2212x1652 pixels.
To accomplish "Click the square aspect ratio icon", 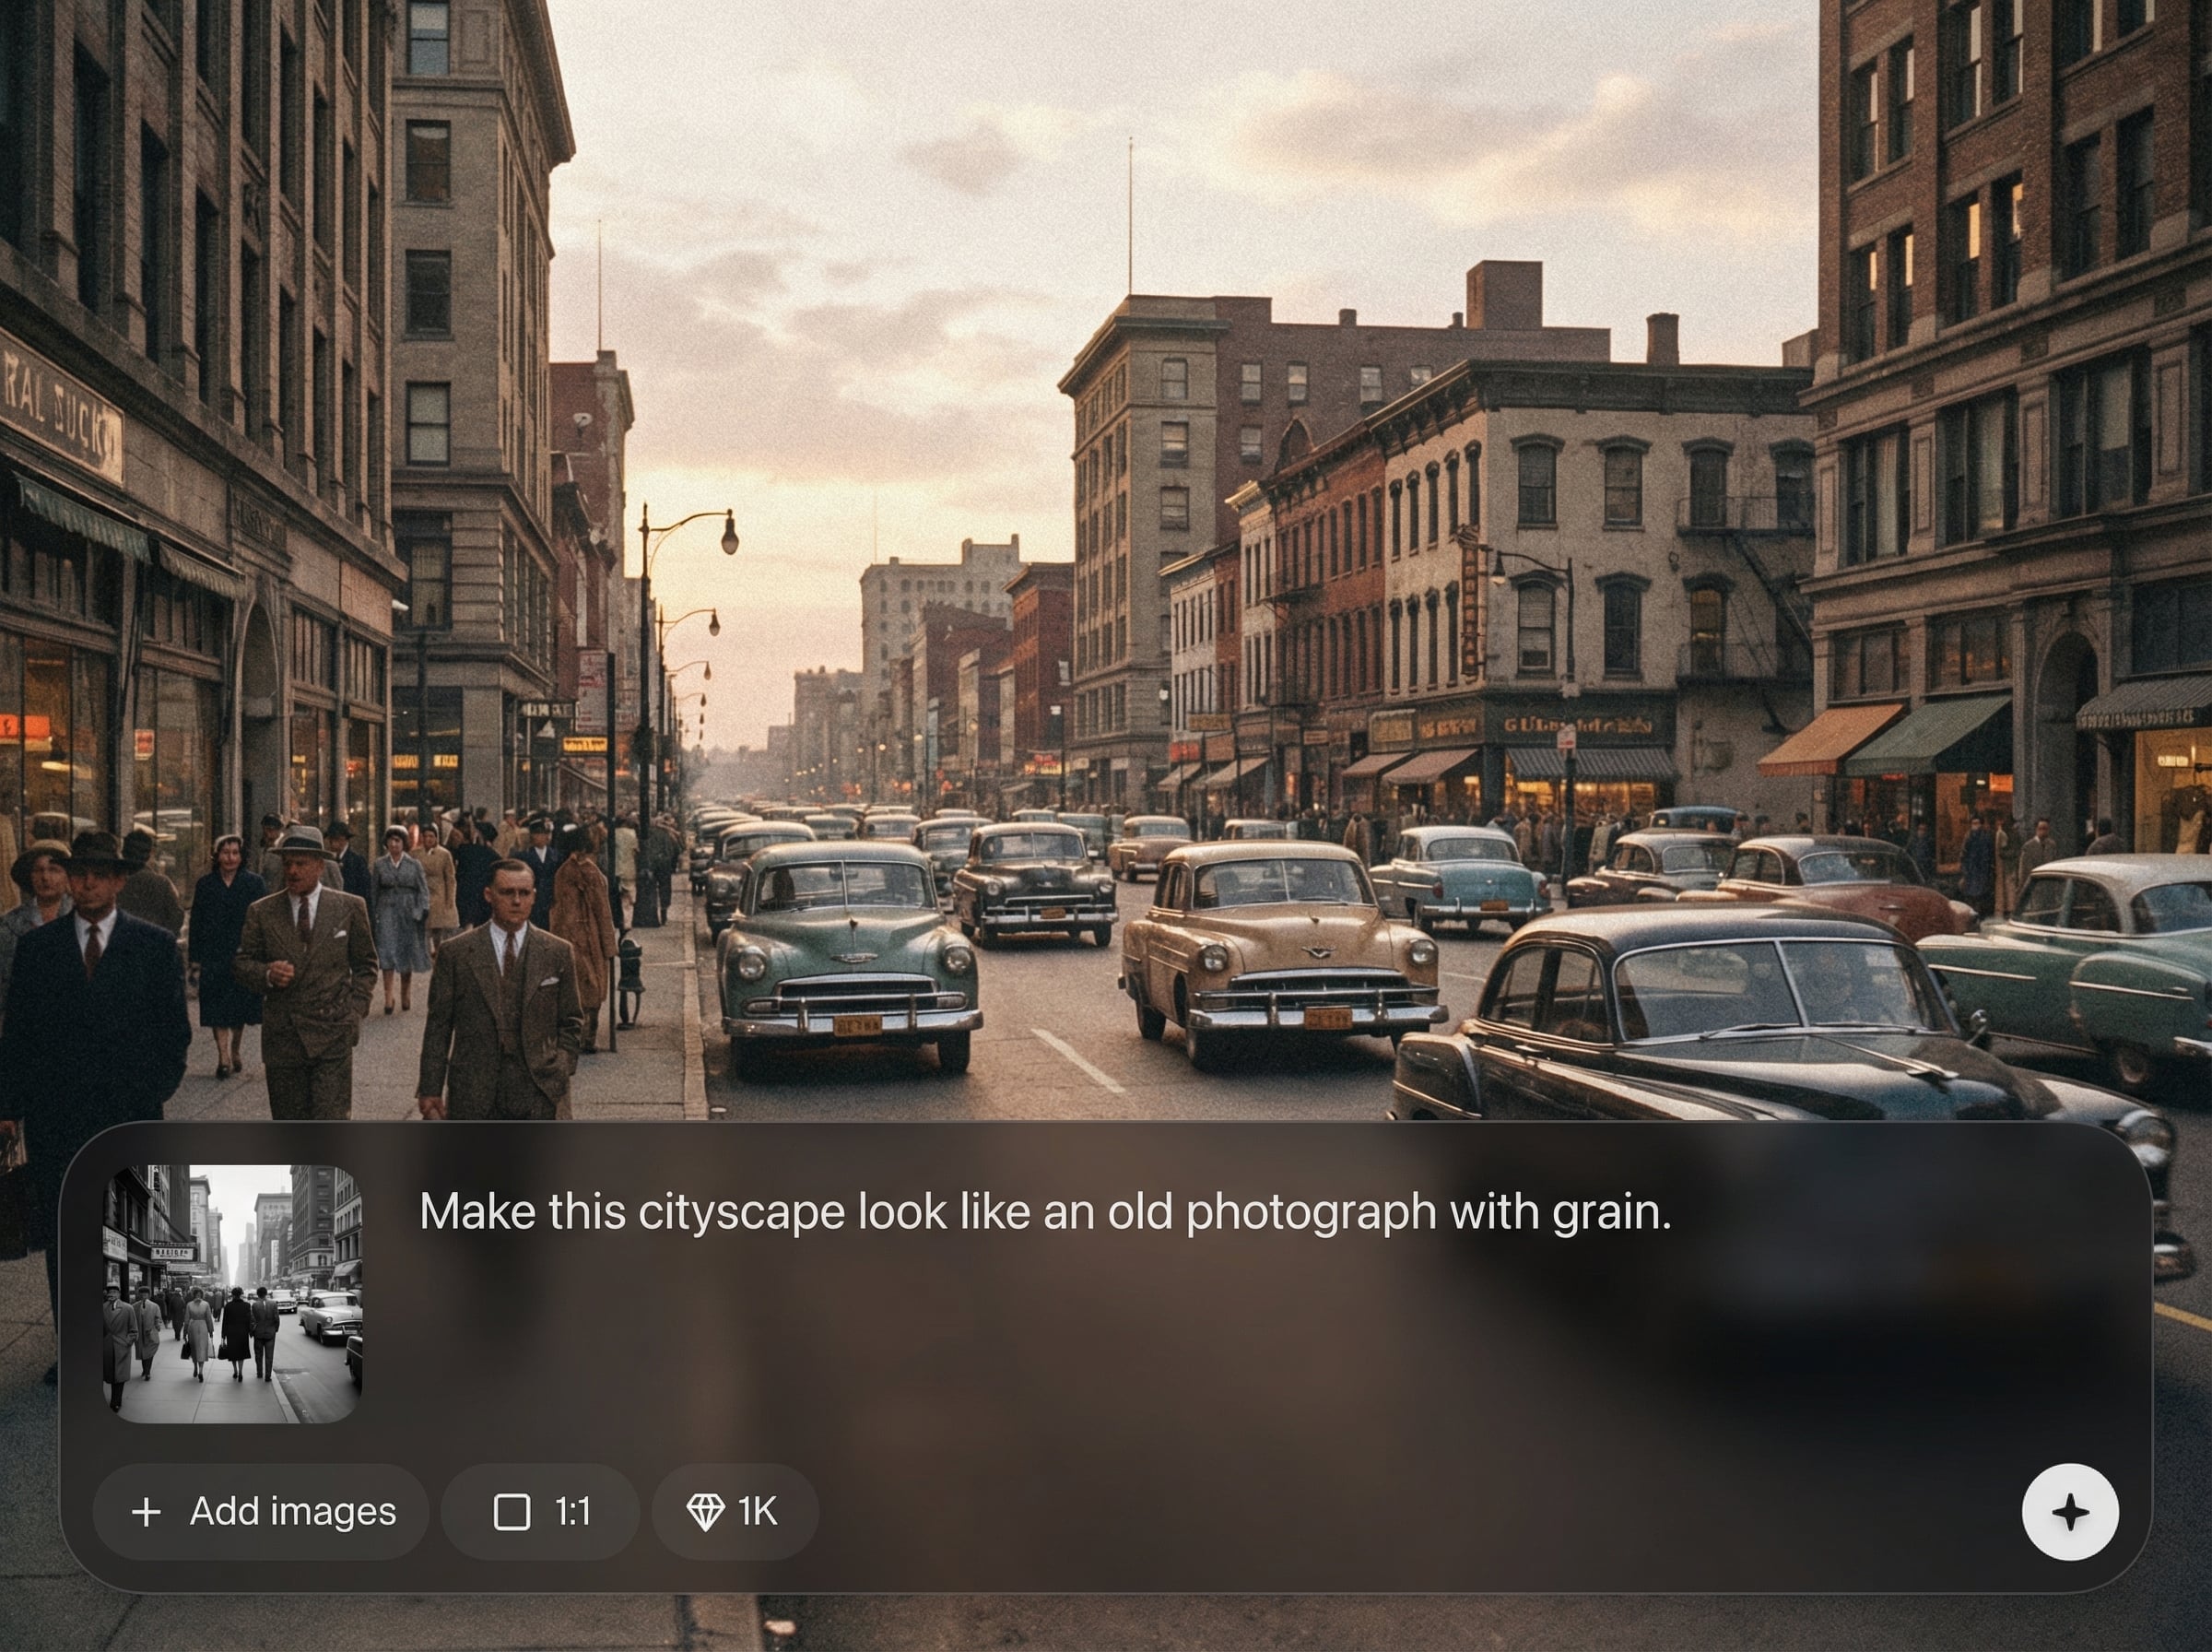I will tap(512, 1512).
